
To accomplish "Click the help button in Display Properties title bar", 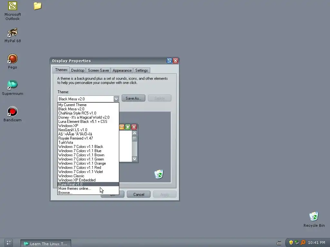I will point(169,61).
